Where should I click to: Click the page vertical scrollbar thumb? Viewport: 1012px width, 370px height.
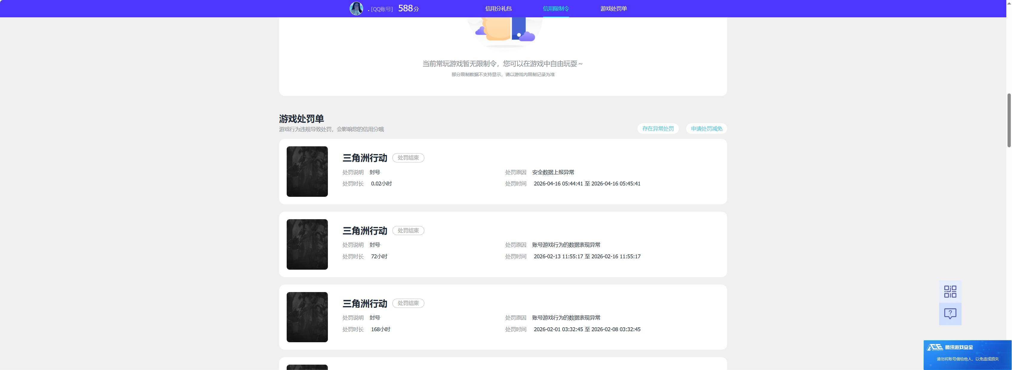click(1009, 120)
